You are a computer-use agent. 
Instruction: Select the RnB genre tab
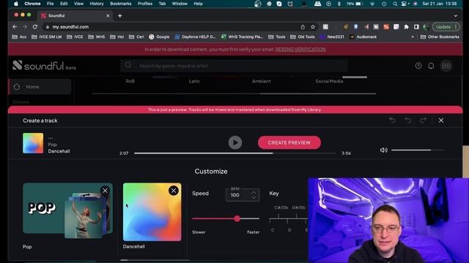click(130, 81)
